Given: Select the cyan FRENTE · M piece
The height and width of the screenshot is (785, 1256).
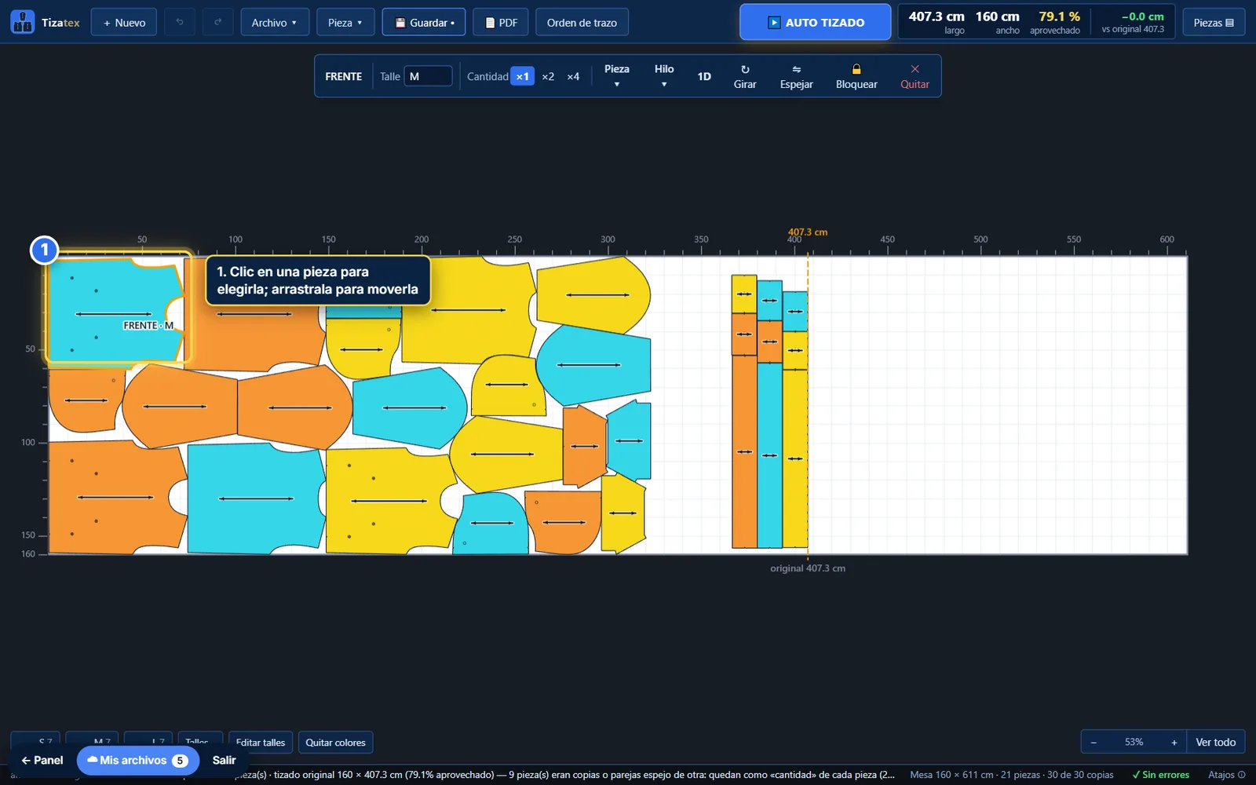Looking at the screenshot, I should pos(116,311).
